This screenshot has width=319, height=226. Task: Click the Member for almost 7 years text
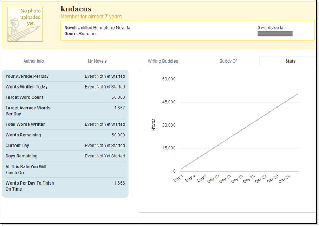(91, 17)
